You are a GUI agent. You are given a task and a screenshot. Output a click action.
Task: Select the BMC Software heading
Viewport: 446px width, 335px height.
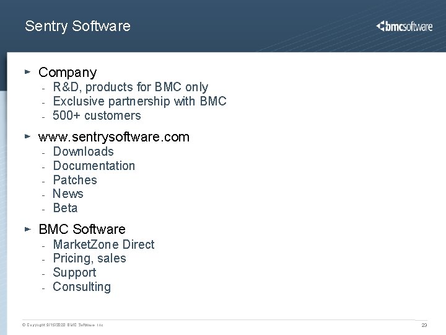pos(82,229)
